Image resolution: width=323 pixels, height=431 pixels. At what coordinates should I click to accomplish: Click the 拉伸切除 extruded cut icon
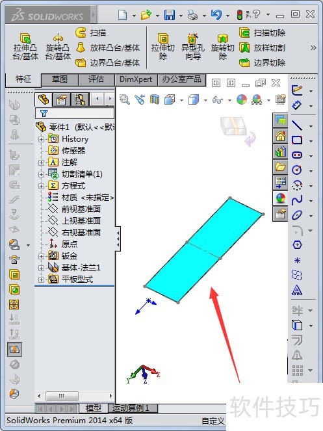coord(163,47)
